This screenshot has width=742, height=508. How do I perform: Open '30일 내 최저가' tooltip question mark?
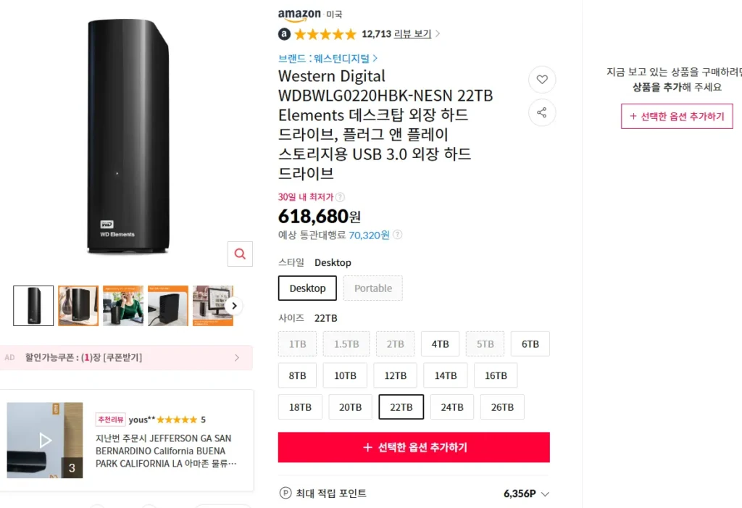click(x=339, y=196)
